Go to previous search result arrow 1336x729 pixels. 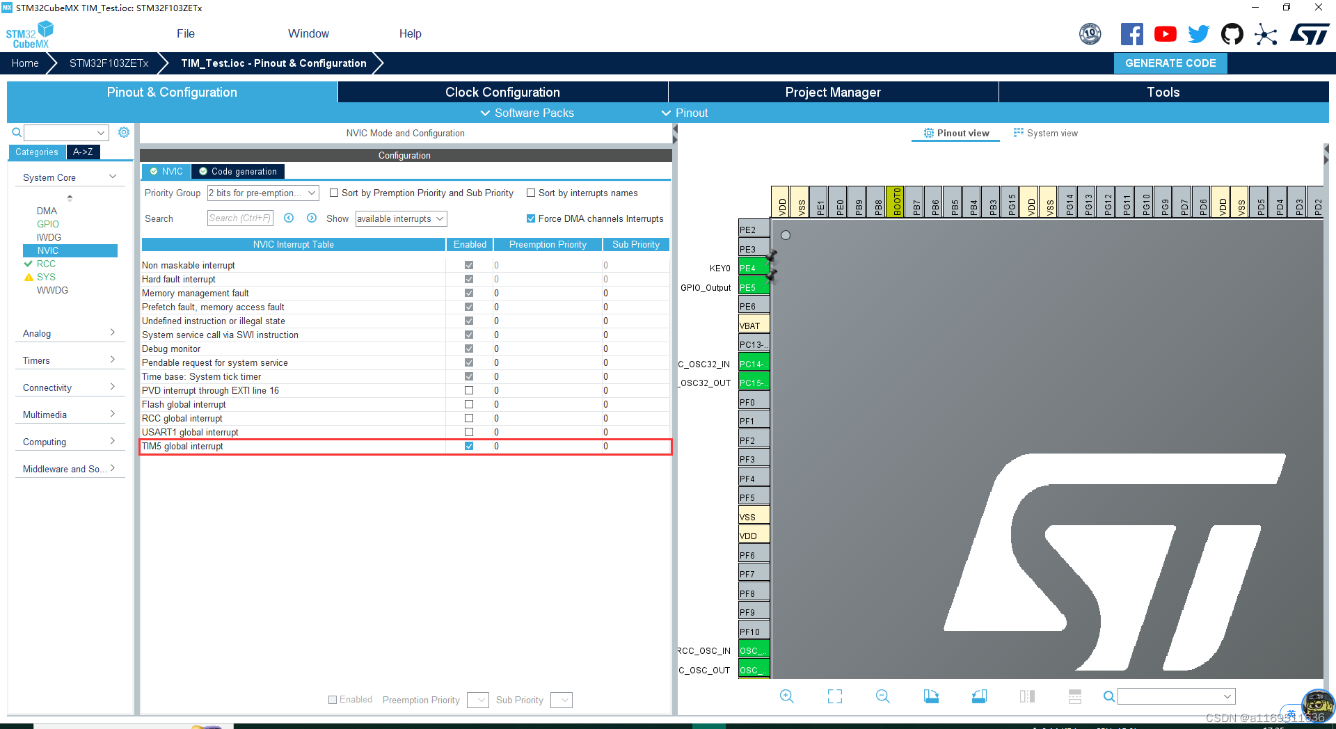pyautogui.click(x=289, y=218)
